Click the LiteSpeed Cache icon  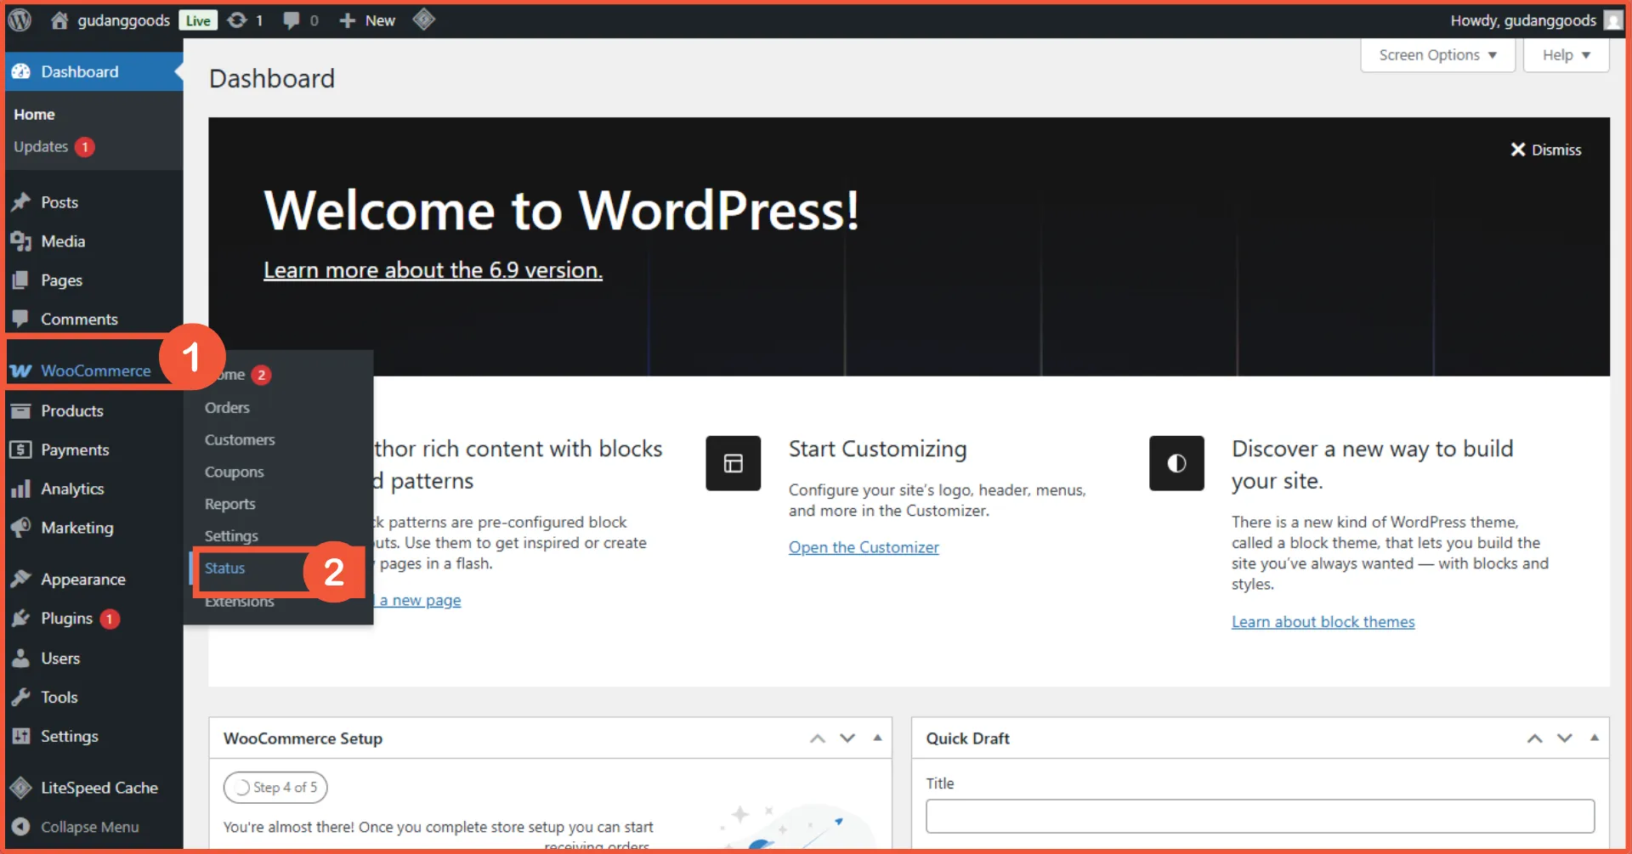coord(19,787)
